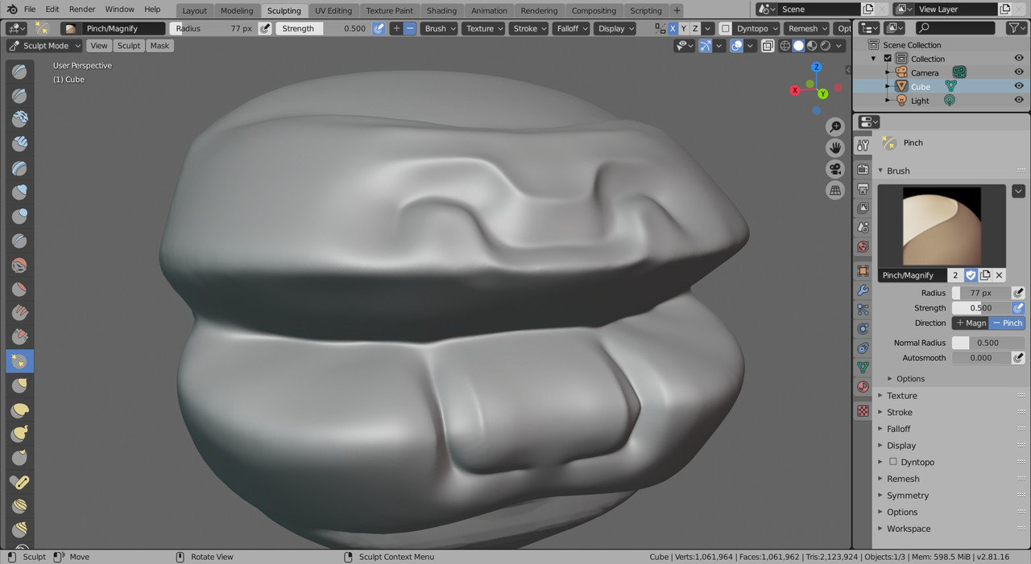Collapse the Brush panel

point(898,171)
